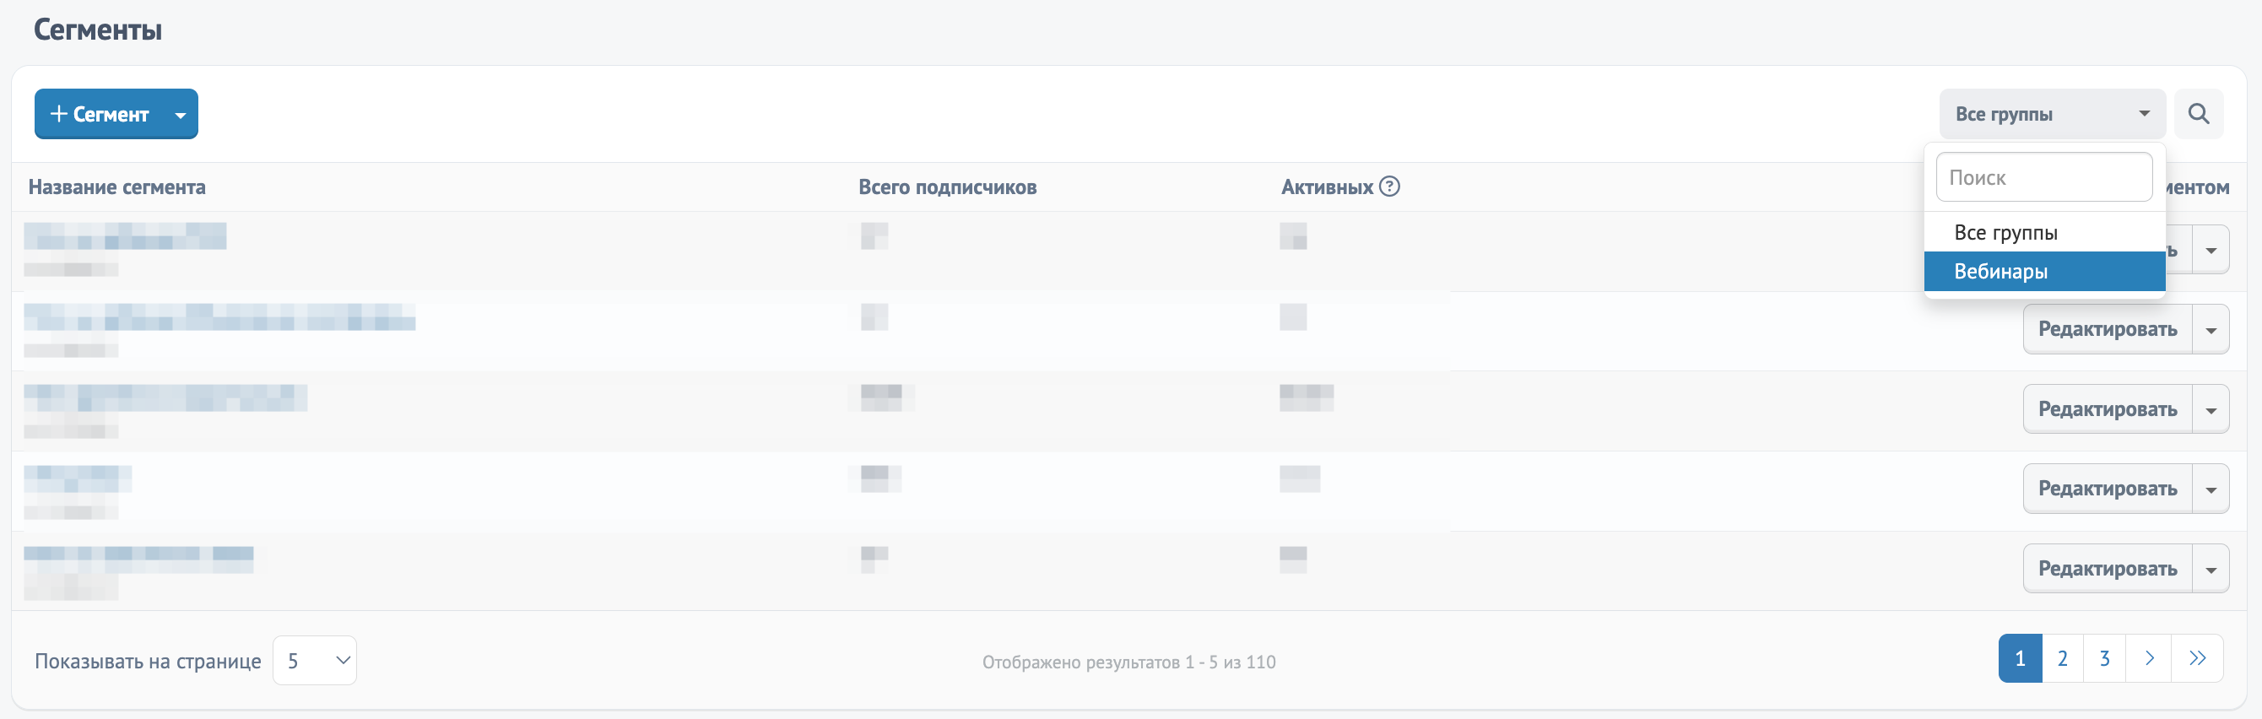
Task: Open the Все группы filter dropdown
Action: coord(2052,114)
